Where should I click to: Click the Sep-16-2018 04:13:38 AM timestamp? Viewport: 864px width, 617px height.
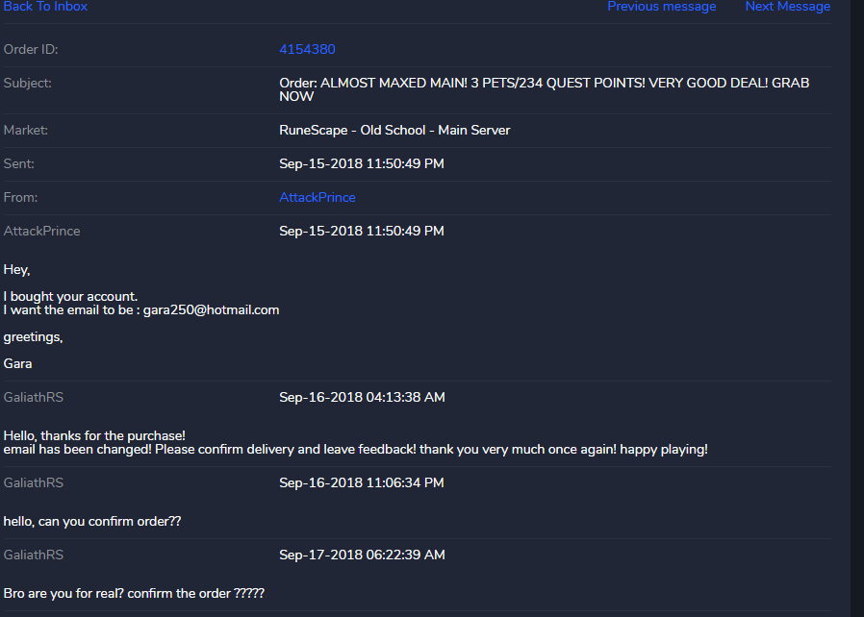(362, 397)
